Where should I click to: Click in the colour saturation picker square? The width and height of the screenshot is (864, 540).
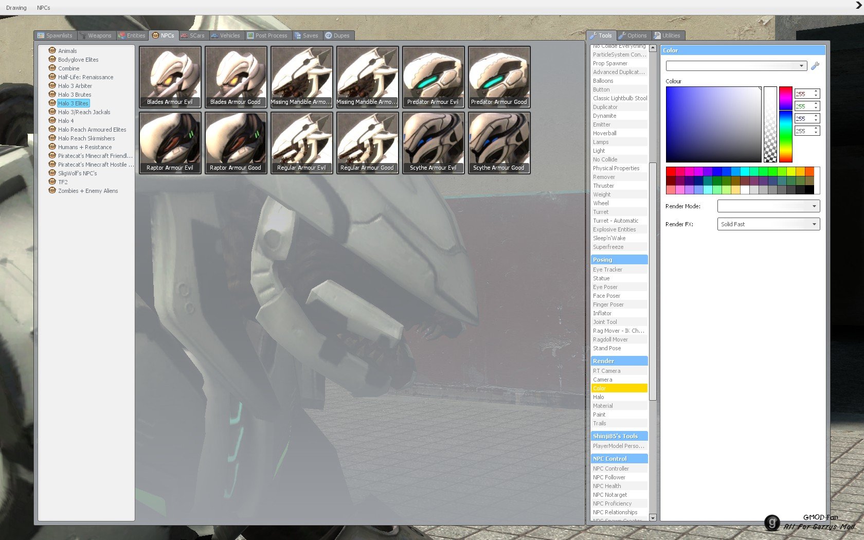[713, 124]
